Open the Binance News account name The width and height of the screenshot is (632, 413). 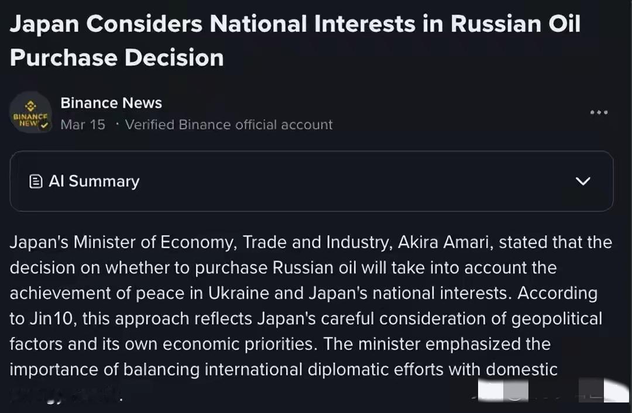click(x=111, y=103)
